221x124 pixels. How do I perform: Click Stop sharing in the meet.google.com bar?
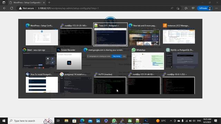(x=117, y=56)
